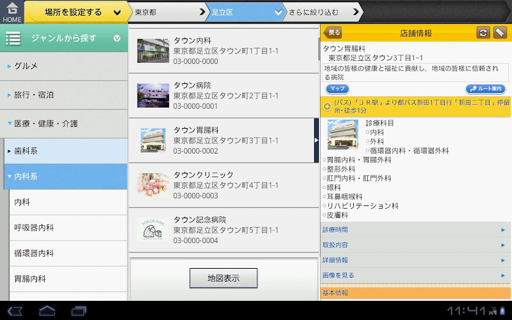Open the 場所を設定する dropdown
Screen dimensions: 512x320
point(79,12)
